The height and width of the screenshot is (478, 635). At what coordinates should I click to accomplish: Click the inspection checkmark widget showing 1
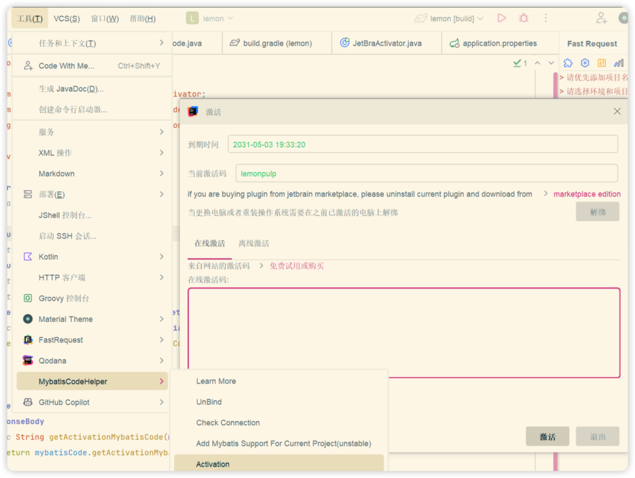coord(520,63)
